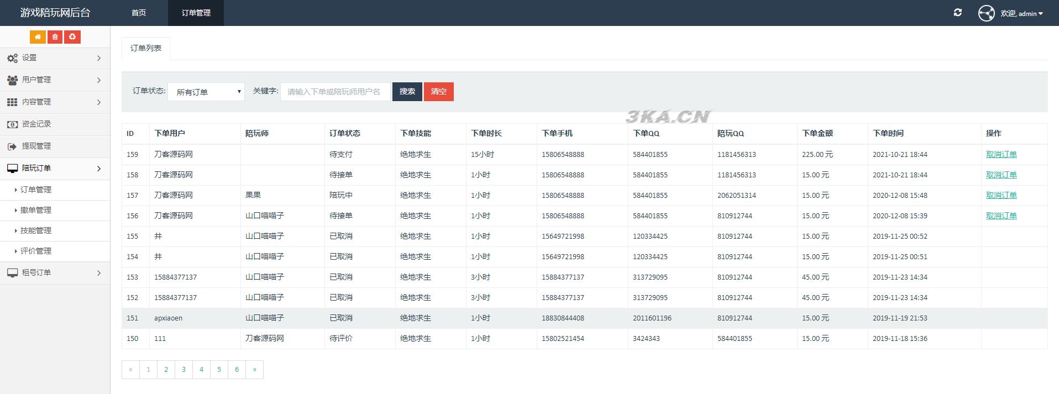The width and height of the screenshot is (1059, 394).
Task: Open 用户管理 via its users icon
Action: [12, 80]
